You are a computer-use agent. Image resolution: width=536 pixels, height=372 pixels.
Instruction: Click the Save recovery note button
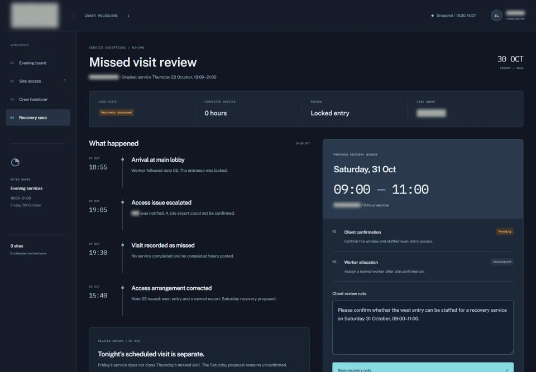[x=423, y=367]
